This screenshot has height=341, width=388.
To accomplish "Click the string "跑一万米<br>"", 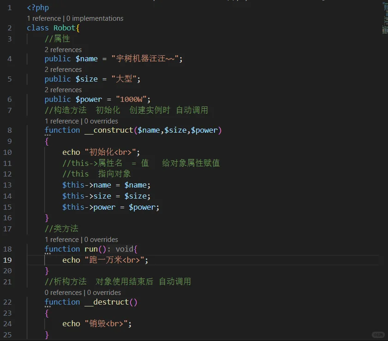I will [114, 260].
